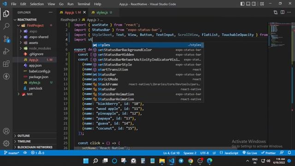Viewport: 295px width, 166px height.
Task: Split the editor to the right
Action: pos(283,12)
